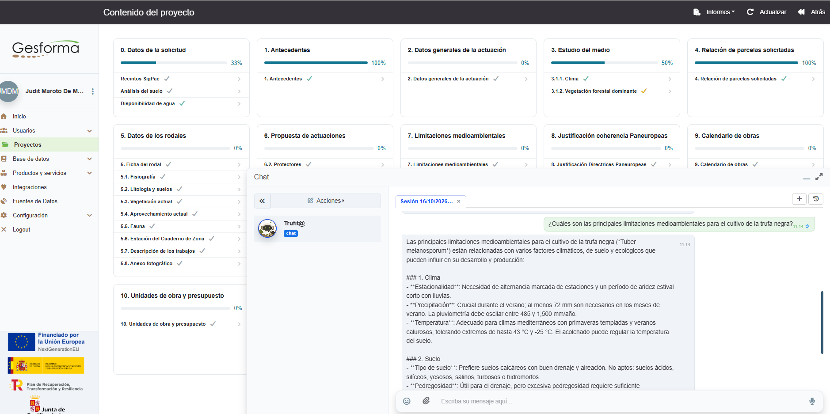This screenshot has width=830, height=414.
Task: Open the Acciones dropdown in chat
Action: click(326, 201)
